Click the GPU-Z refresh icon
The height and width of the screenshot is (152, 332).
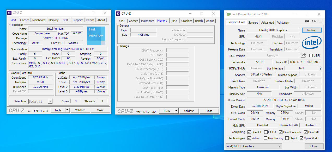[314, 21]
